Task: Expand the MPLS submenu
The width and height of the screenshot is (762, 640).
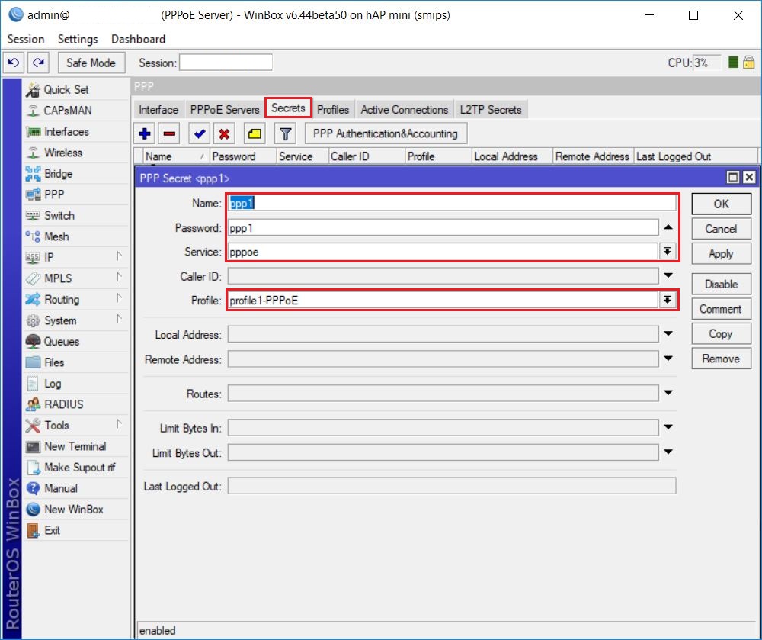Action: 119,277
